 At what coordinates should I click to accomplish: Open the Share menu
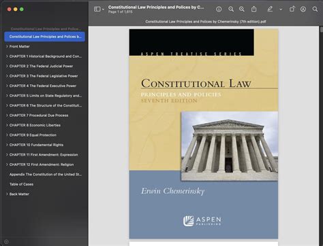[x=253, y=9]
